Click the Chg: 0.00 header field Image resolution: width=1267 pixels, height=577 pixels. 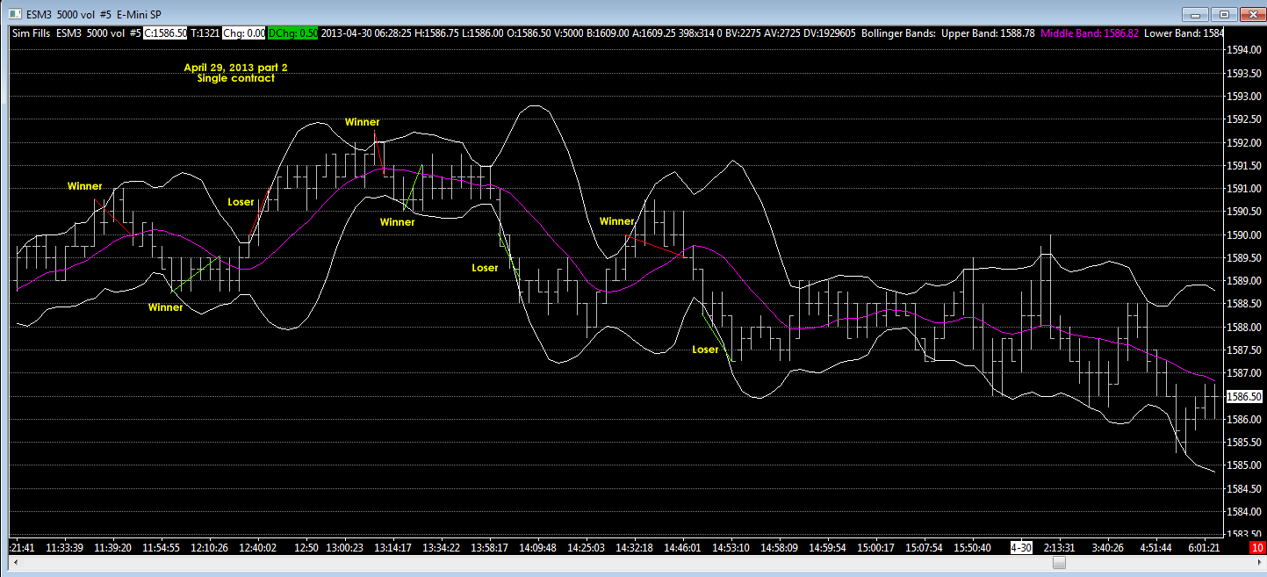point(243,33)
